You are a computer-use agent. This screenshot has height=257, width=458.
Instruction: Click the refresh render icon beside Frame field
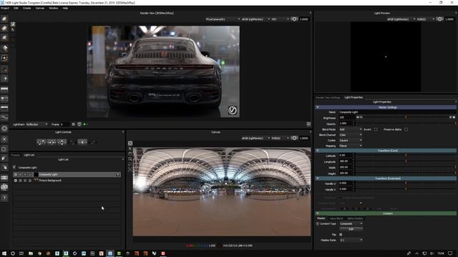click(x=79, y=124)
